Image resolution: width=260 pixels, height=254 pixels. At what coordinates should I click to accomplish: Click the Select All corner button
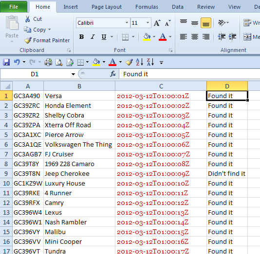click(x=6, y=86)
